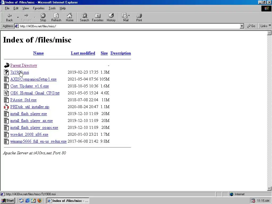Screen dimensions: 272x204
Task: Show the History pane
Action: 111,17
